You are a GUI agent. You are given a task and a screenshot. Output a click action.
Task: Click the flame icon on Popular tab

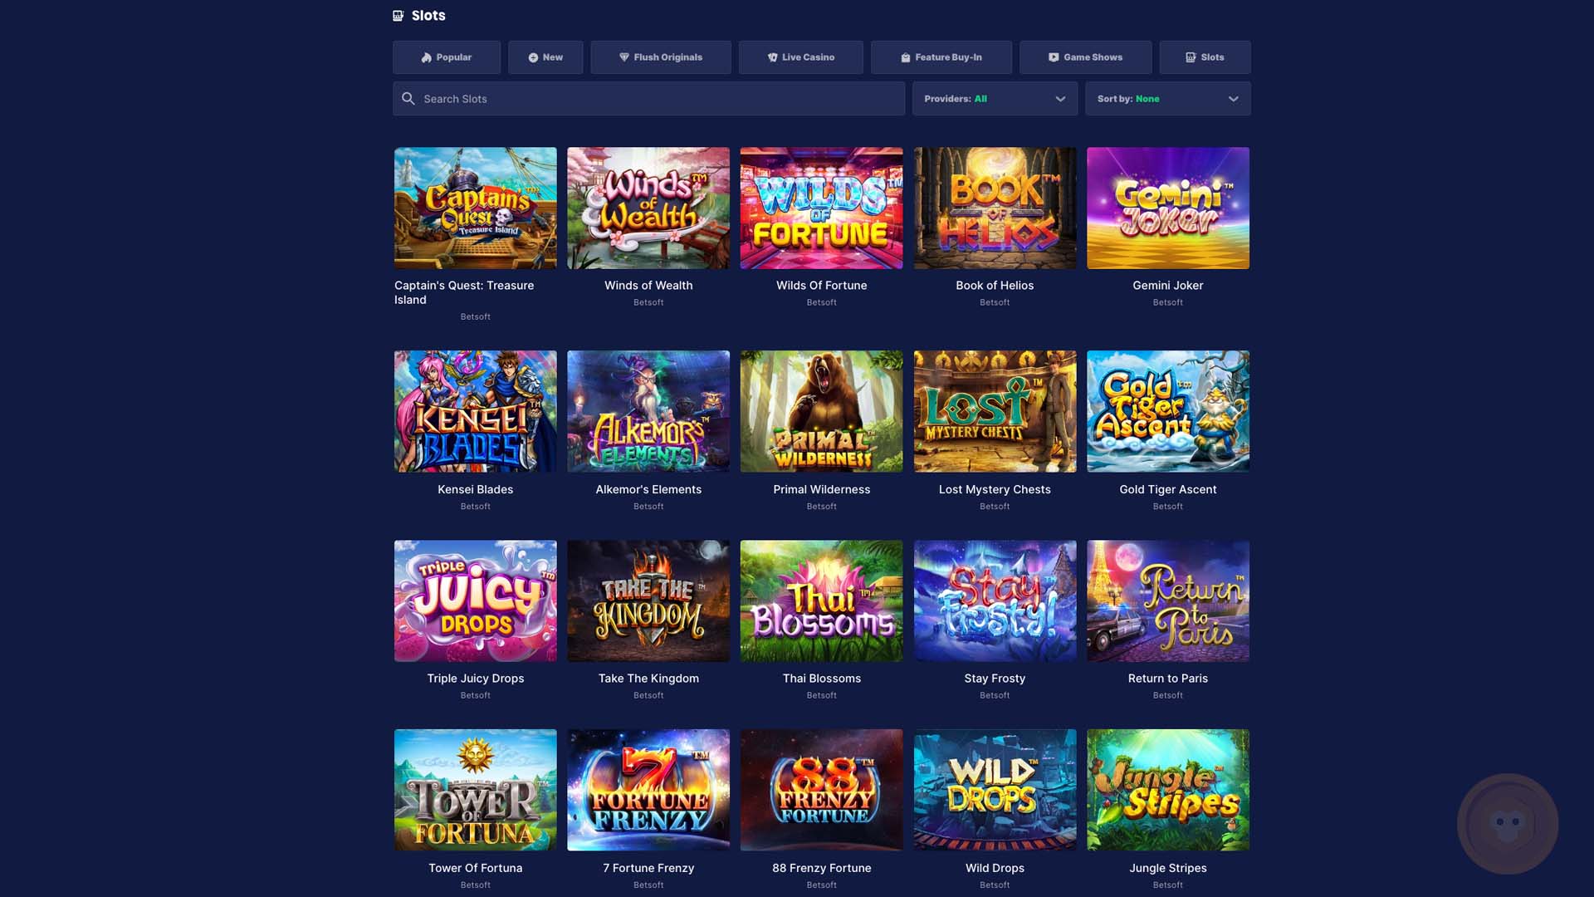(x=427, y=57)
